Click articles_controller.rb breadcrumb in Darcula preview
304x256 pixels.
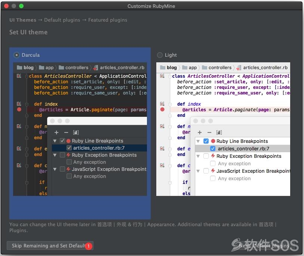[x=122, y=68]
